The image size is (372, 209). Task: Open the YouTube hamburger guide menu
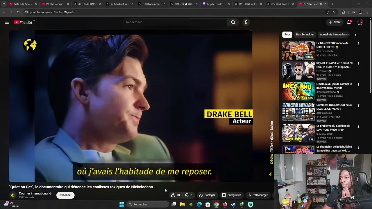tap(7, 22)
